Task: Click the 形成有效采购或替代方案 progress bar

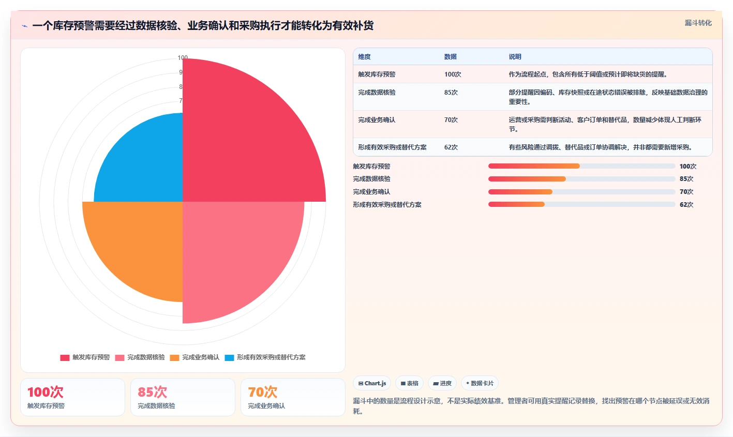Action: 582,204
